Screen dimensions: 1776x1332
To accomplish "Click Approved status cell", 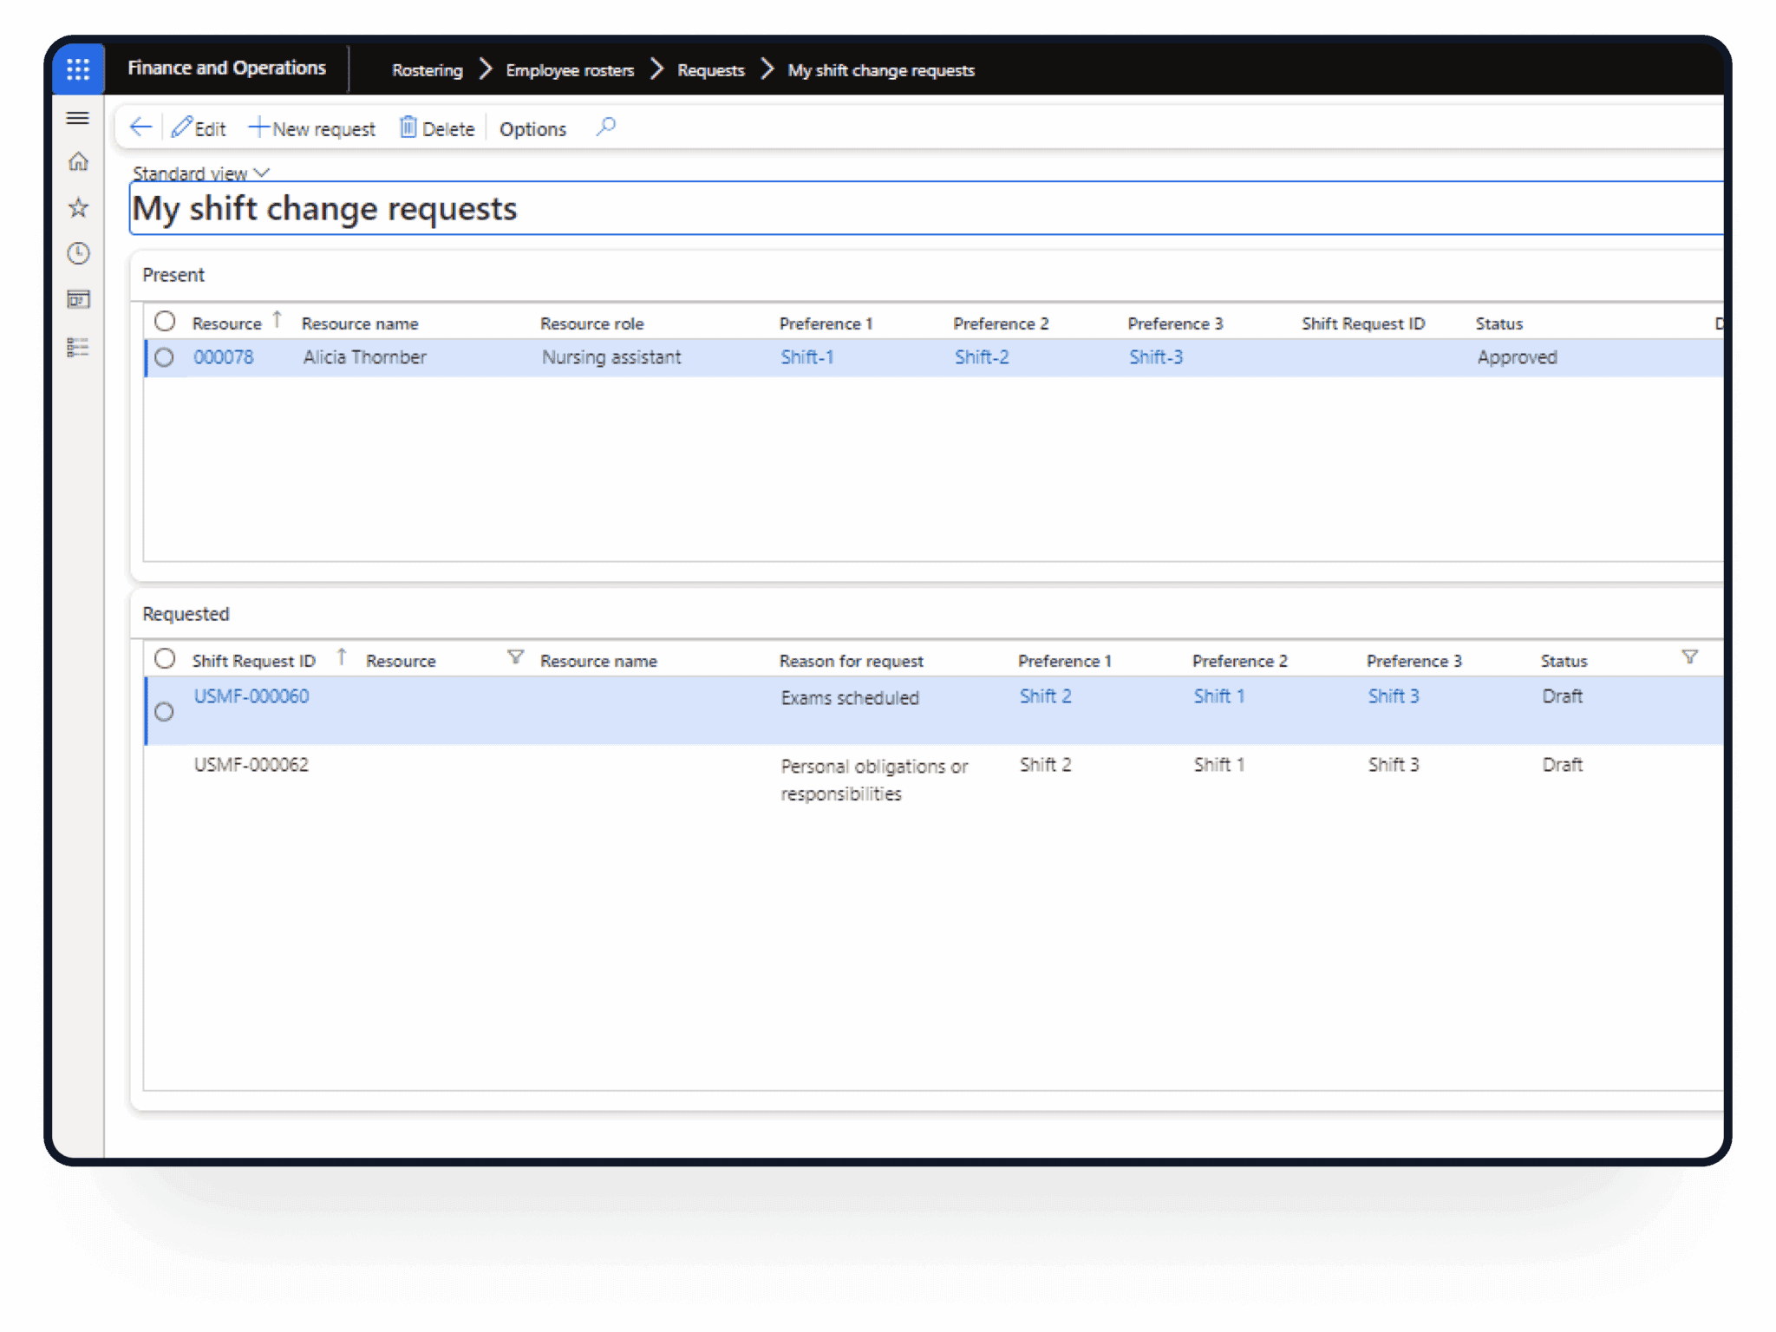I will [x=1518, y=357].
